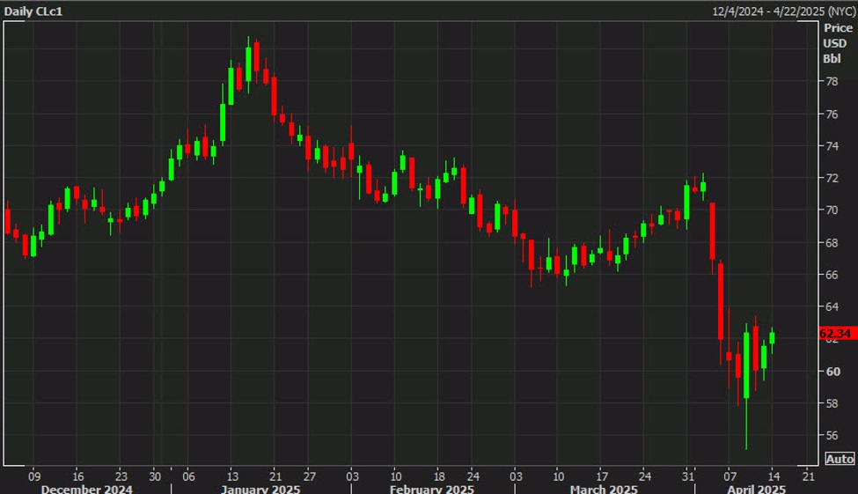
Task: Click the Auto scale button
Action: pos(840,459)
